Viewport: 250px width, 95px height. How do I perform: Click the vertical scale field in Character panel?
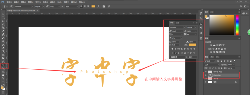point(175,42)
